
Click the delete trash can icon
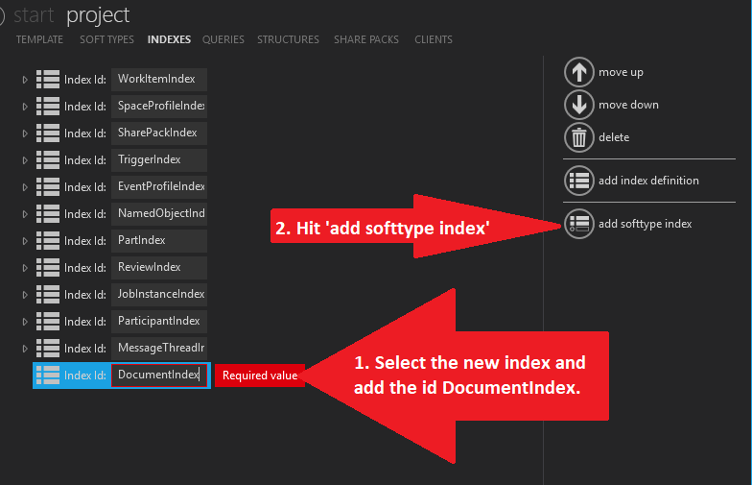[579, 137]
